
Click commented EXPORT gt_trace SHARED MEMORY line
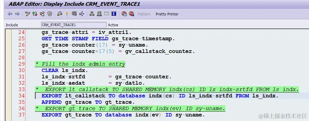(130, 109)
